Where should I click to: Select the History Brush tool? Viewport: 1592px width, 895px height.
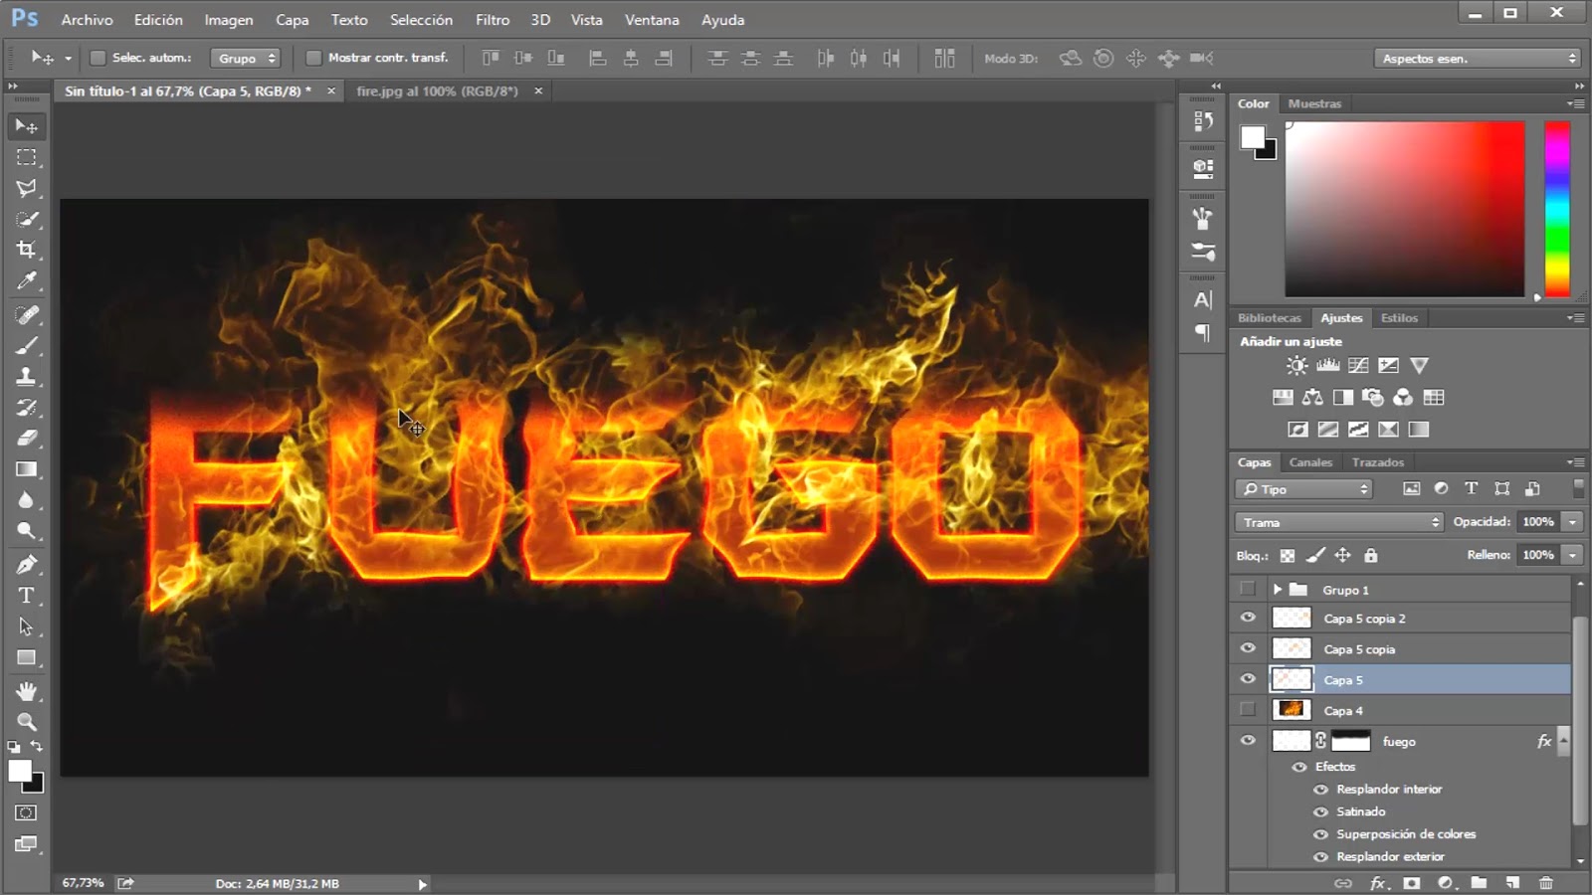[27, 407]
